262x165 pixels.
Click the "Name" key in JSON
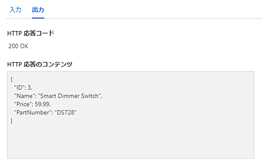tap(25, 96)
